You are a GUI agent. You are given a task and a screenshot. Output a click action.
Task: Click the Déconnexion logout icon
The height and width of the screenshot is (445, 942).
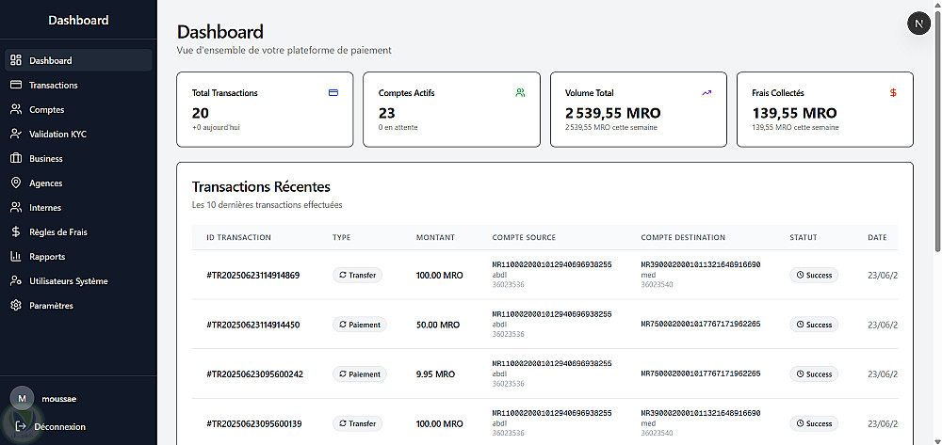click(x=21, y=426)
